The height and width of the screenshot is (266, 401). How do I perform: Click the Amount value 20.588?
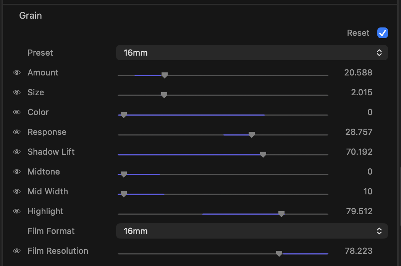click(358, 72)
